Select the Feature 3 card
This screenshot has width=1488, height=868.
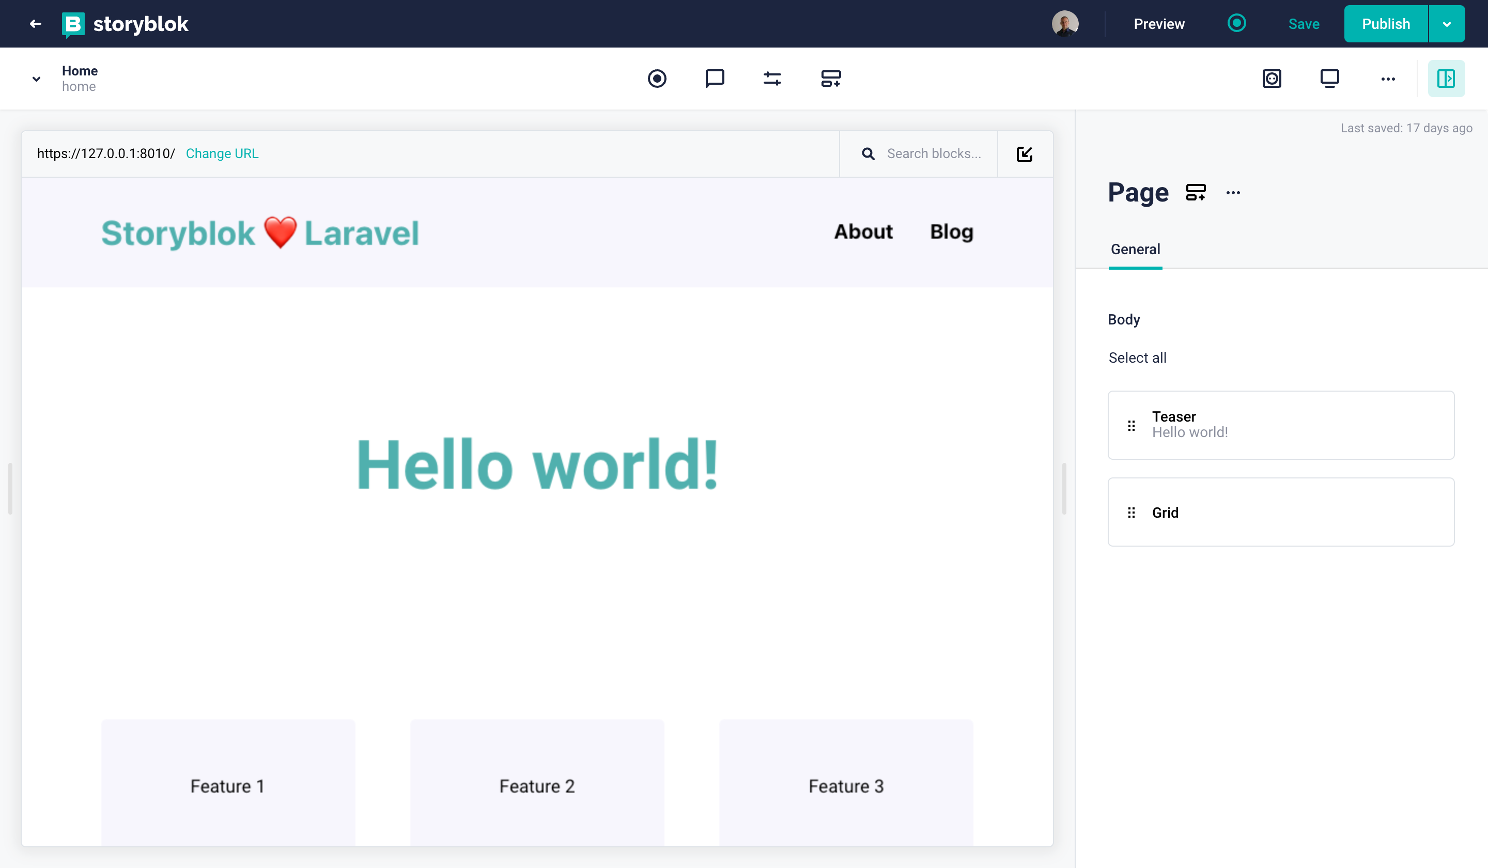(846, 783)
